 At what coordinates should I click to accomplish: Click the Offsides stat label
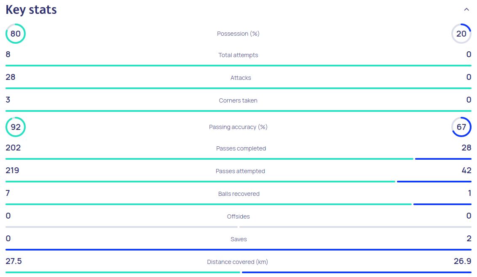pyautogui.click(x=238, y=216)
